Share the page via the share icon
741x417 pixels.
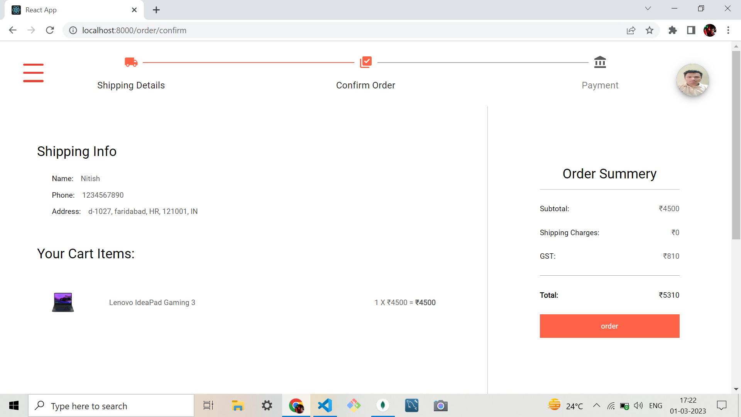pos(631,30)
